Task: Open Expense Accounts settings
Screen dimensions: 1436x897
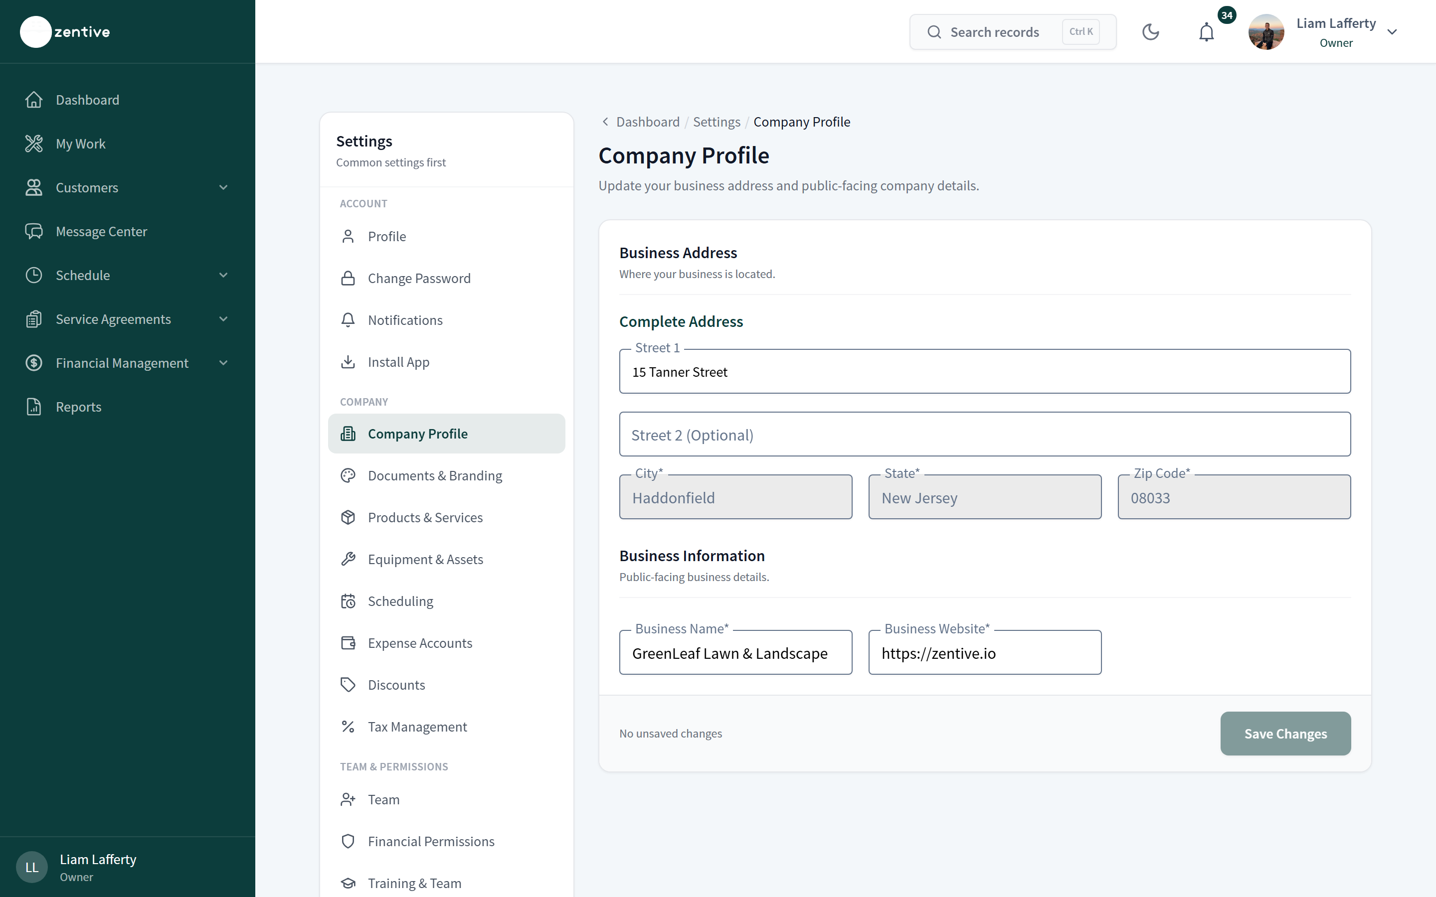Action: pos(446,643)
